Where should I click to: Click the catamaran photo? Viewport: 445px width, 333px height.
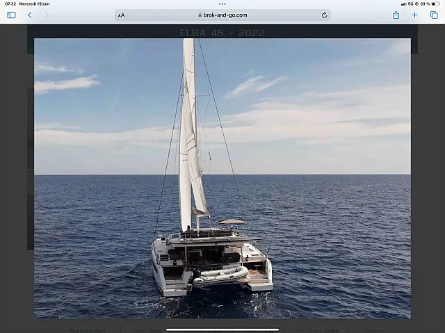222,179
